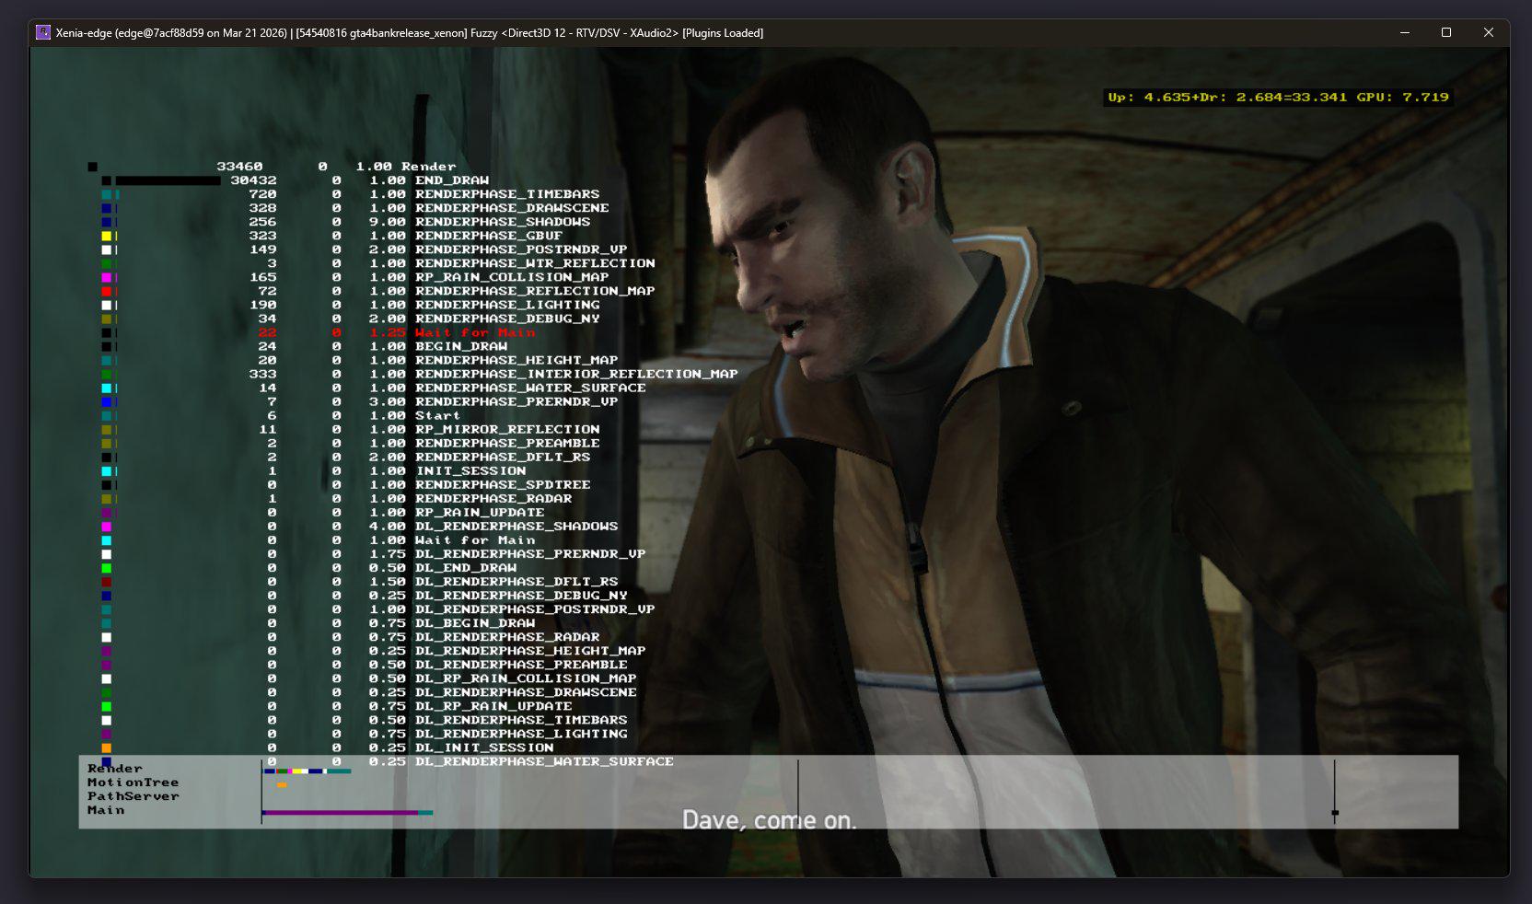Screen dimensions: 1532x904
Task: Click the red swatch beside RENDERPHASE_REFLECTION_MAP
Action: [x=107, y=291]
